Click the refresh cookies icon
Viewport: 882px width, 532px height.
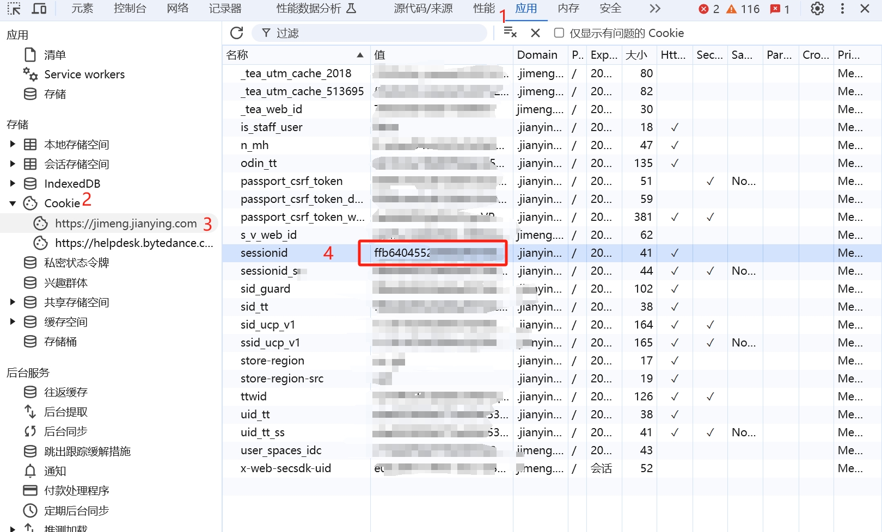click(x=236, y=33)
